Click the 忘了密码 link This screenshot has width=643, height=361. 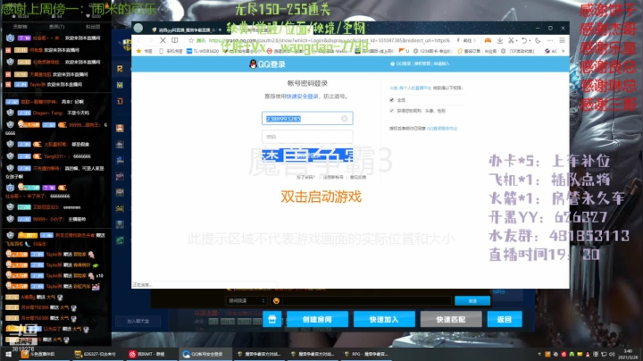pyautogui.click(x=305, y=177)
